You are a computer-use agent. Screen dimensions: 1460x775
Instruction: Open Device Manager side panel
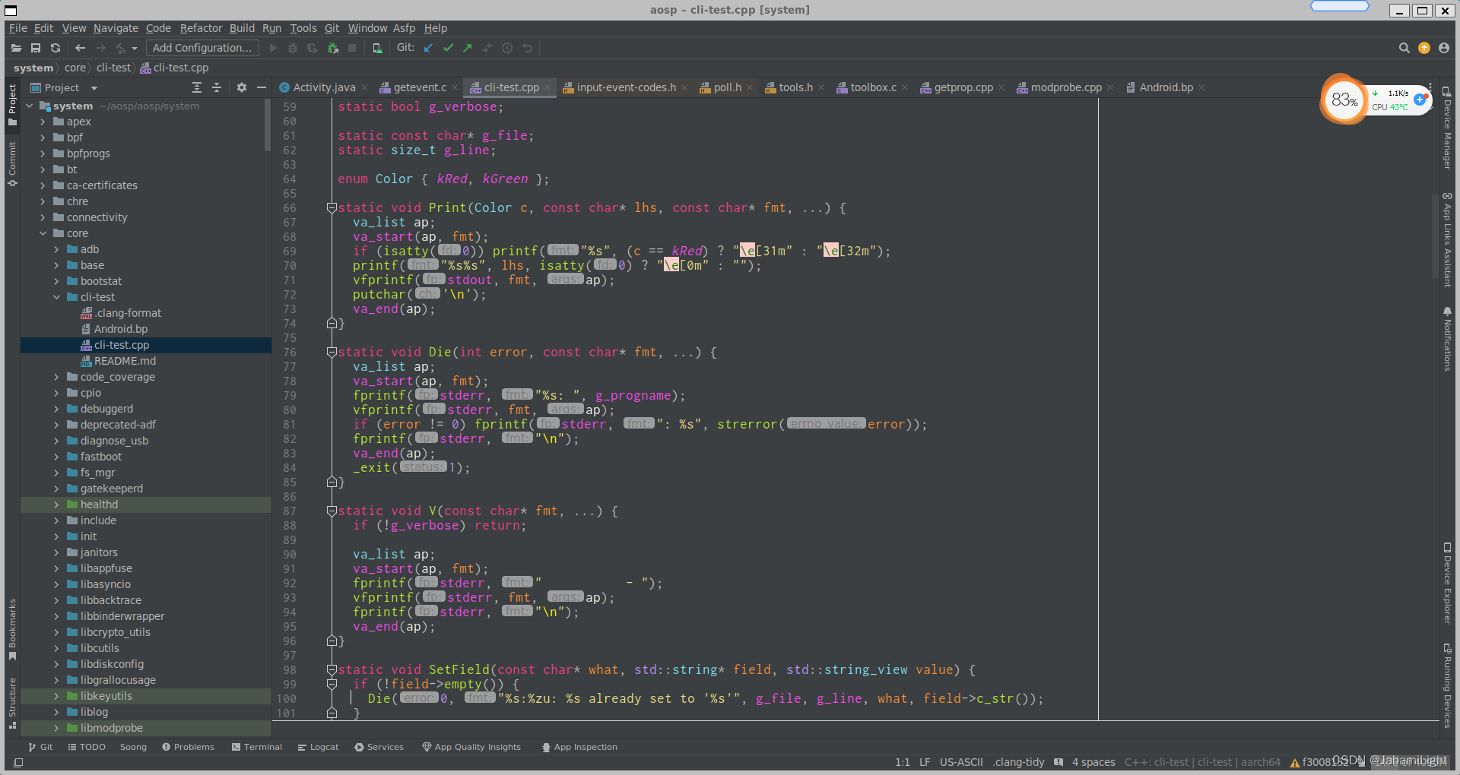click(1447, 128)
